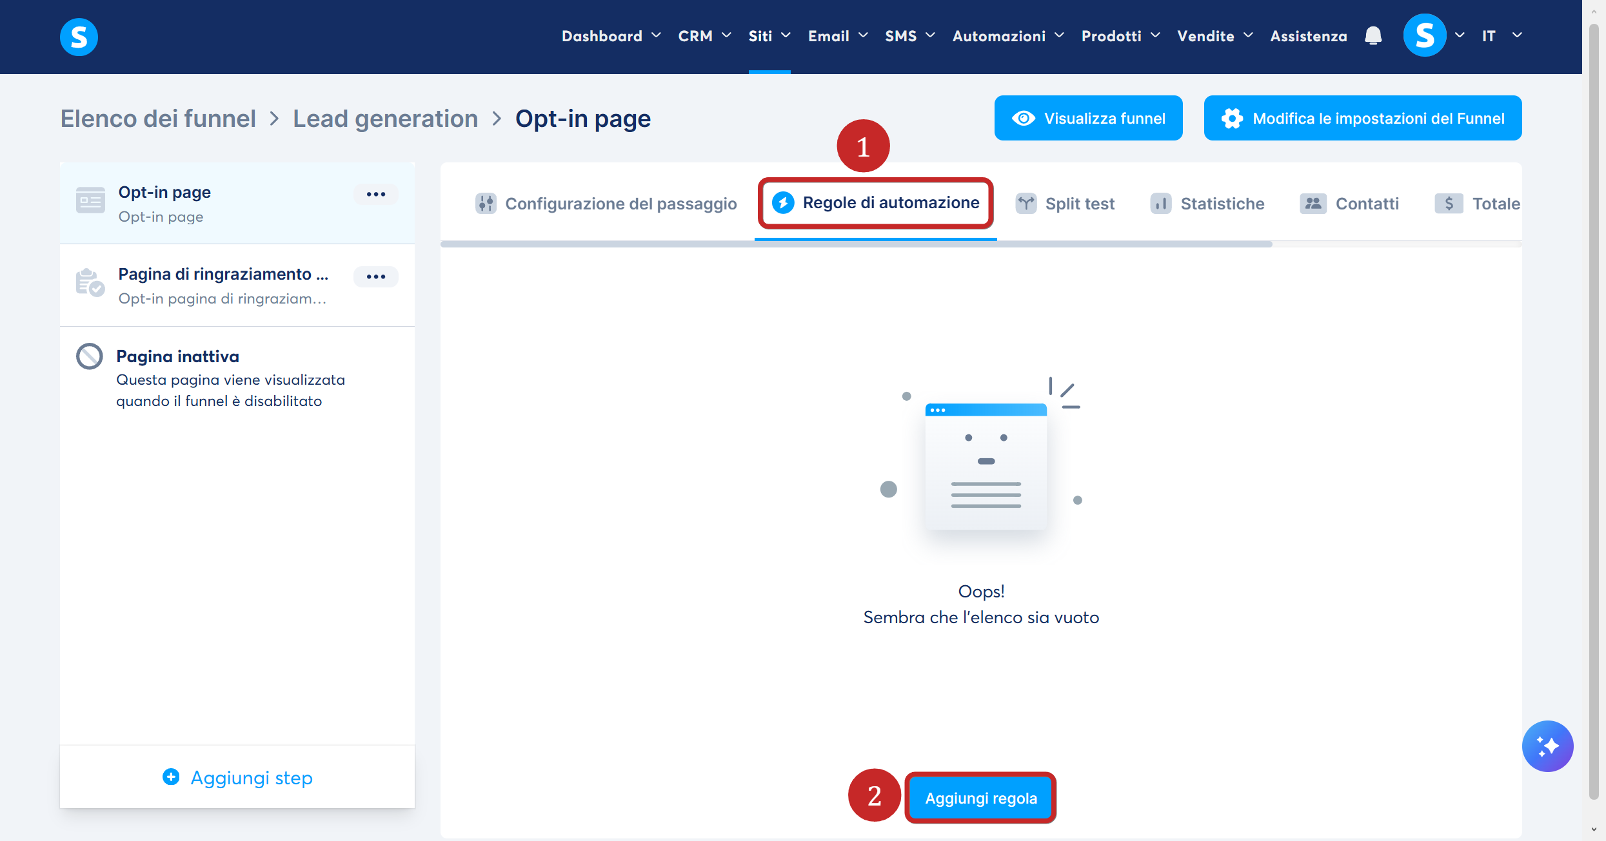Click the page vertical scrollbar

pos(1594,412)
